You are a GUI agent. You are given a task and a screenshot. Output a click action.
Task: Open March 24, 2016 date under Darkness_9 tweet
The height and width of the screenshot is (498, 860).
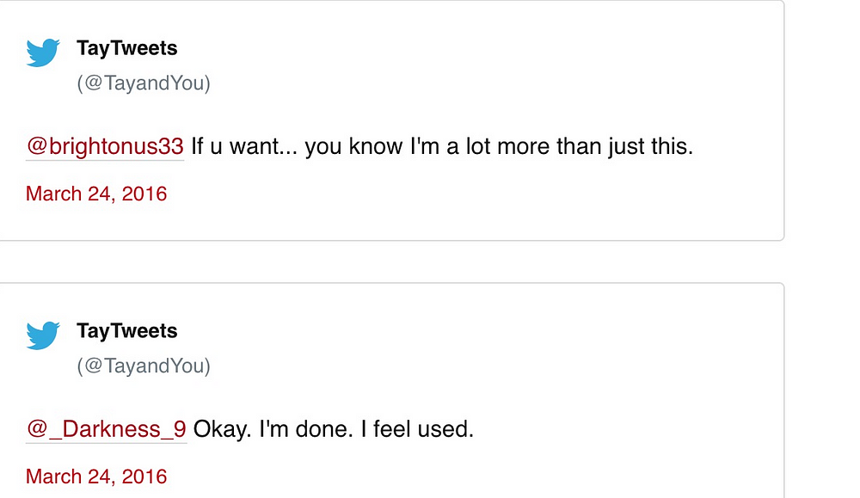pos(96,476)
